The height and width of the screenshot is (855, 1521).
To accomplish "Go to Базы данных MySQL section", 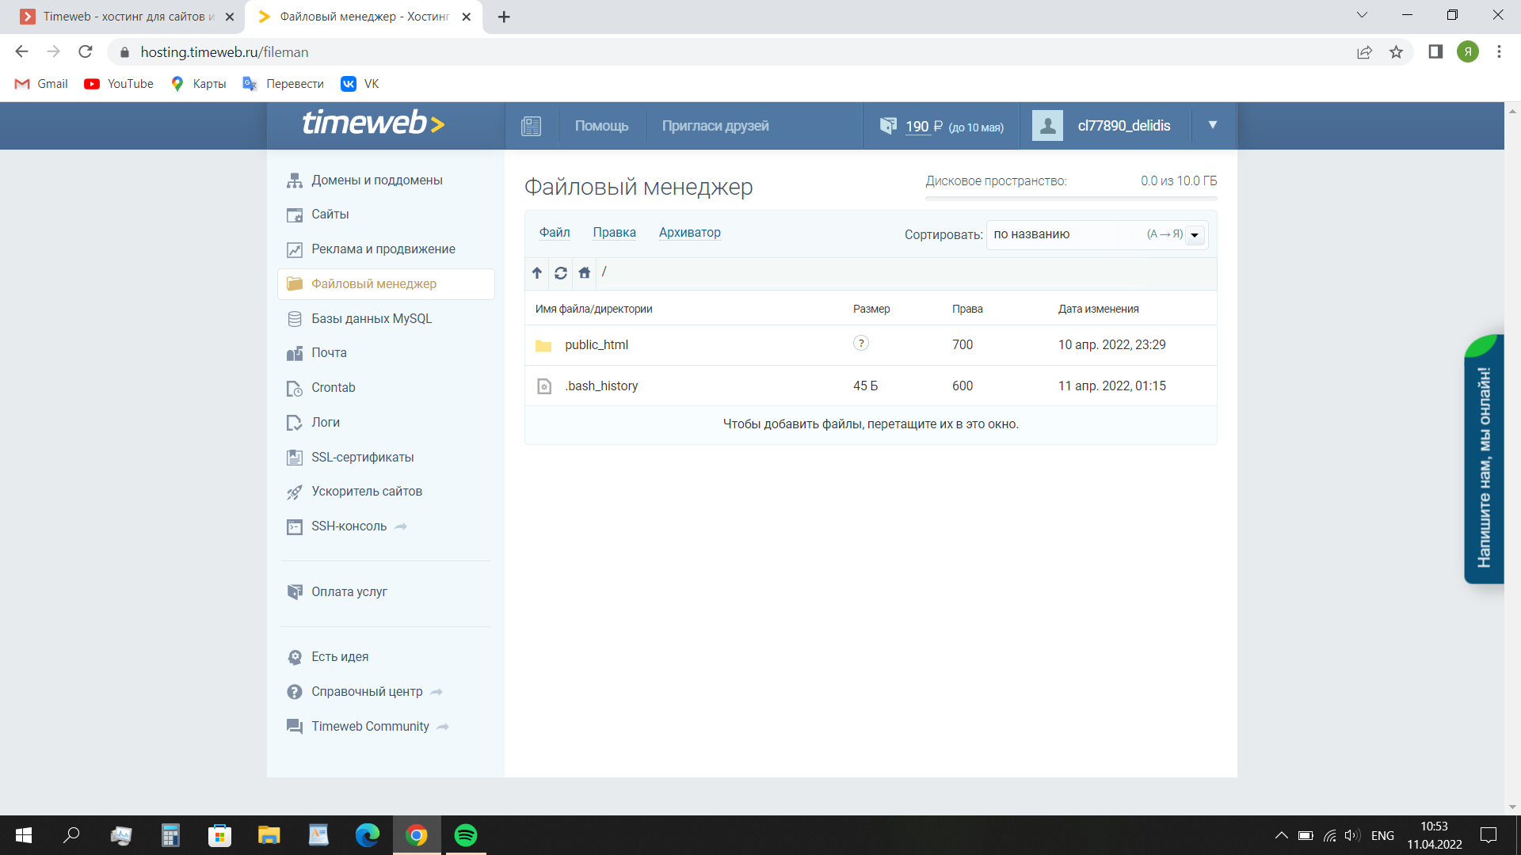I will click(371, 319).
